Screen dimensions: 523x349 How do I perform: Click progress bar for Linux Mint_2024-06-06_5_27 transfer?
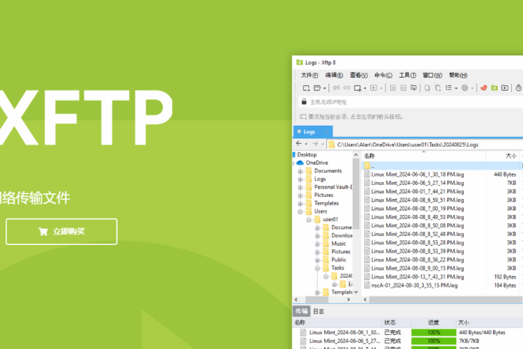point(434,341)
